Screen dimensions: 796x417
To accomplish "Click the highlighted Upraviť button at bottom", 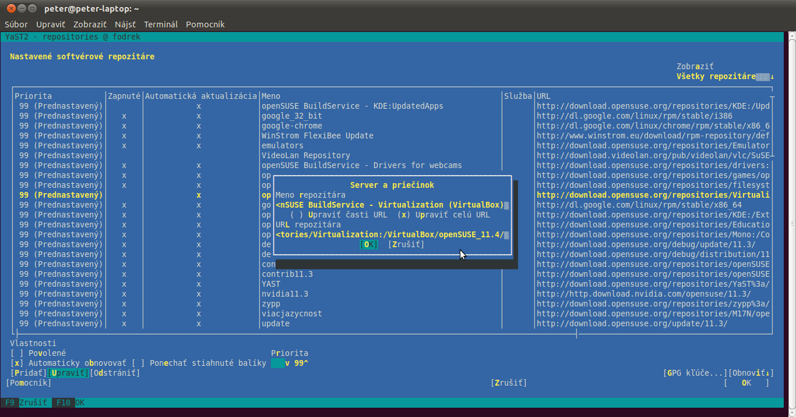I will (68, 373).
